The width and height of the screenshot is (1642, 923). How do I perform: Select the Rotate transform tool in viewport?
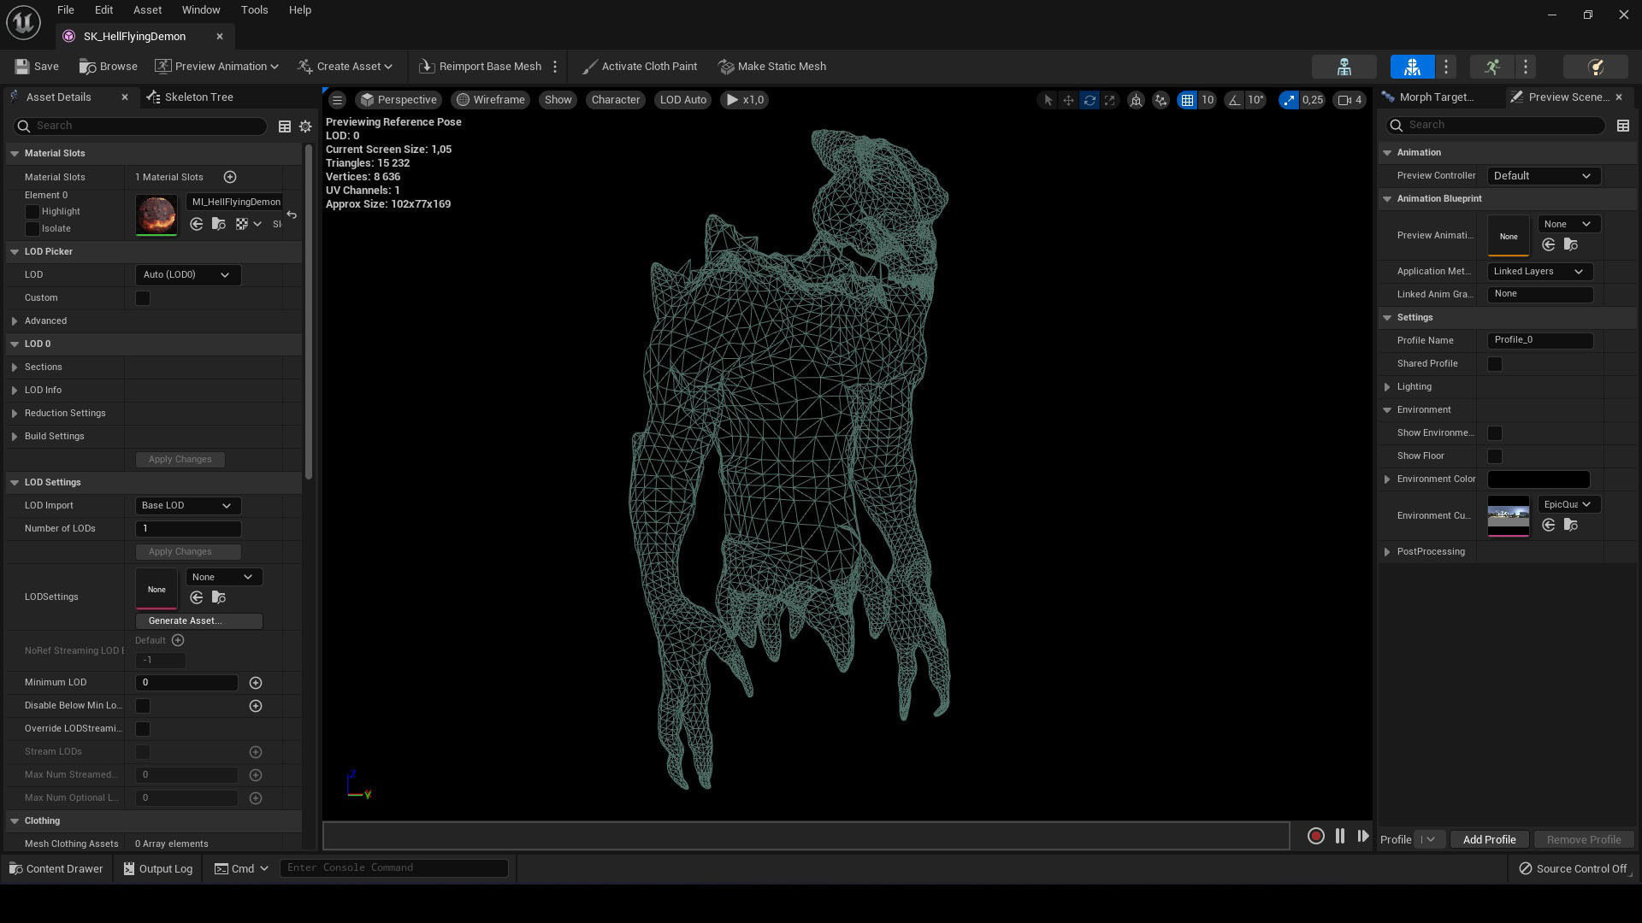pyautogui.click(x=1089, y=100)
